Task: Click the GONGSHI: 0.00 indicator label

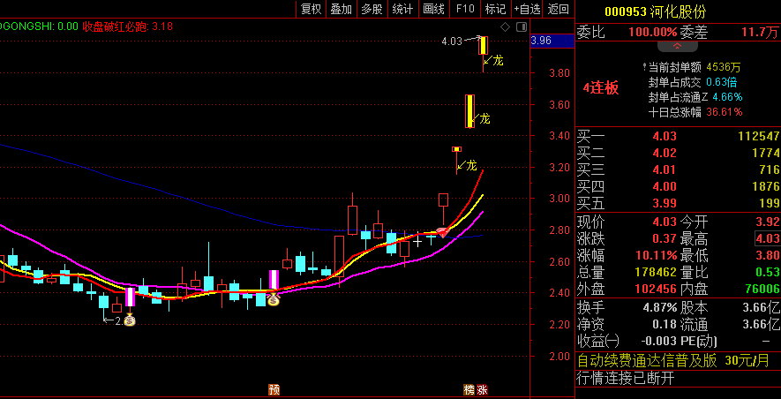Action: pos(41,26)
